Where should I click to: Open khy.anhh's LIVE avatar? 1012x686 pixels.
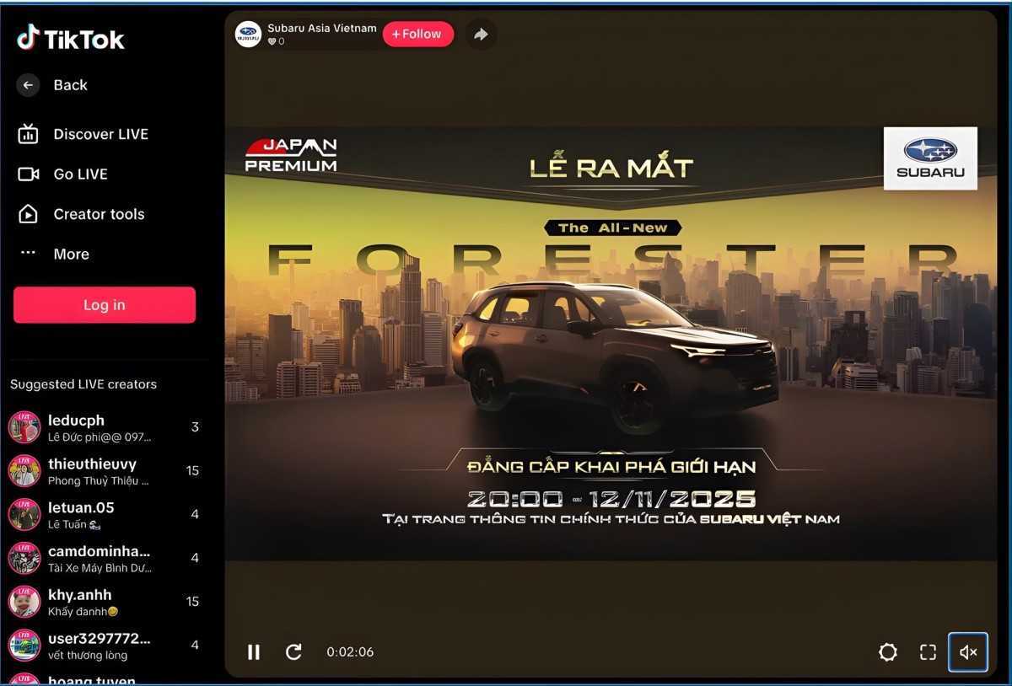24,603
